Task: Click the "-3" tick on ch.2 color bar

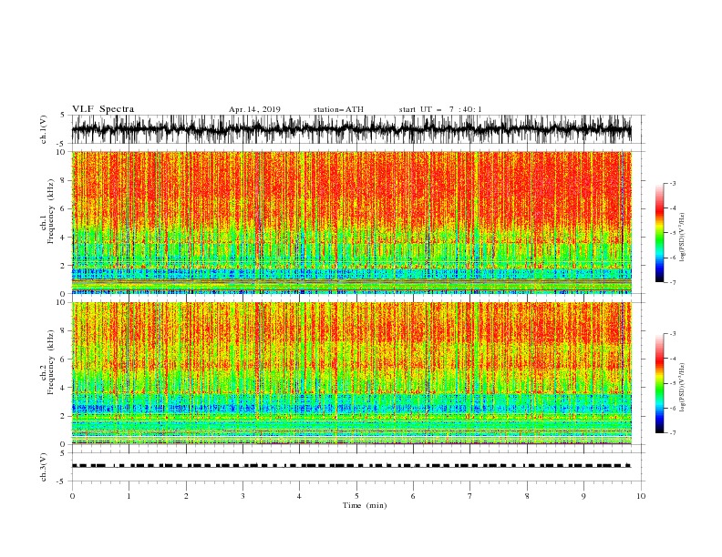Action: 672,334
